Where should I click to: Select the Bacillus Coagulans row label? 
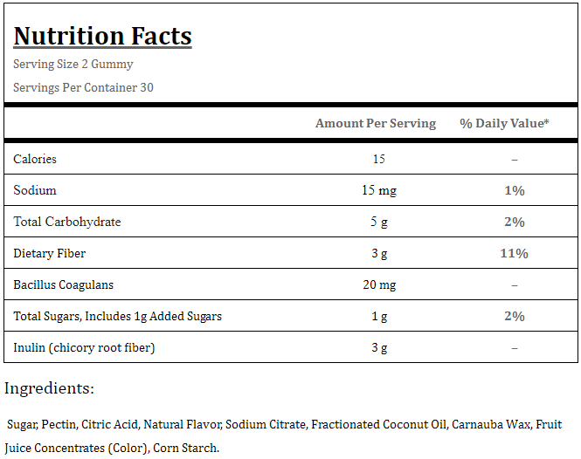tap(64, 285)
